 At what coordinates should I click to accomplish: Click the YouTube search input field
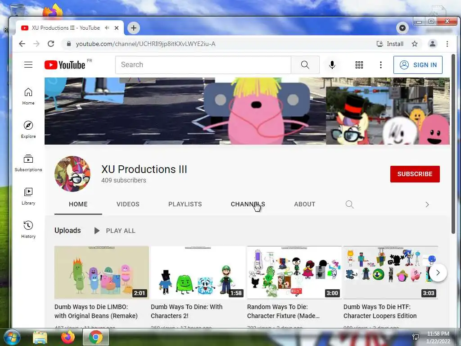(203, 65)
